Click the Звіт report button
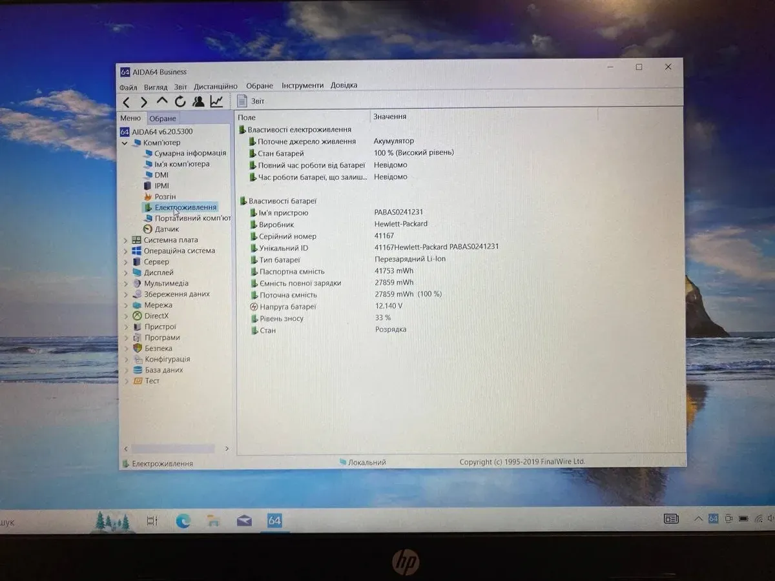The height and width of the screenshot is (581, 775). point(251,101)
